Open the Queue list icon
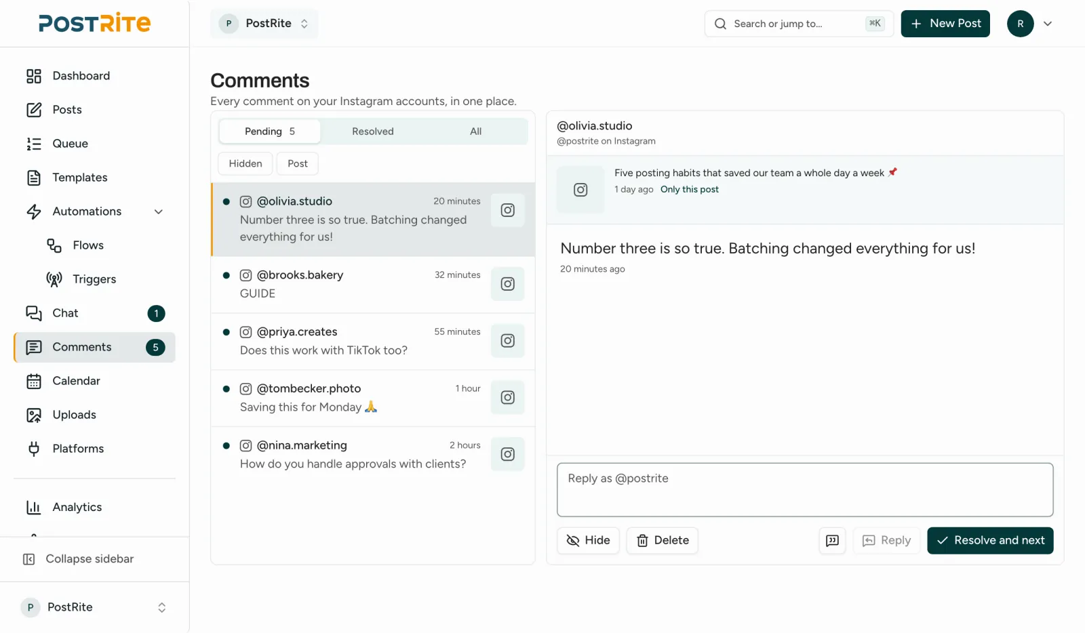 tap(34, 144)
